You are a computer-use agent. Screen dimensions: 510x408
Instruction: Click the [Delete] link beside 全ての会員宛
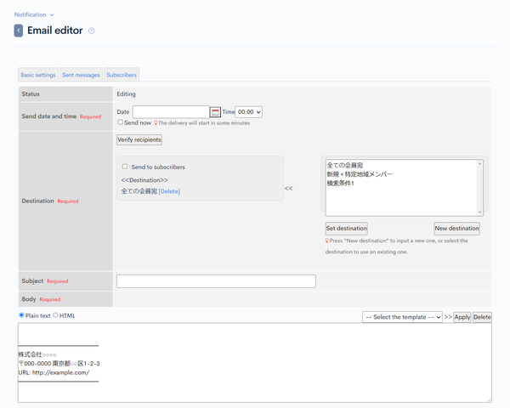click(169, 191)
